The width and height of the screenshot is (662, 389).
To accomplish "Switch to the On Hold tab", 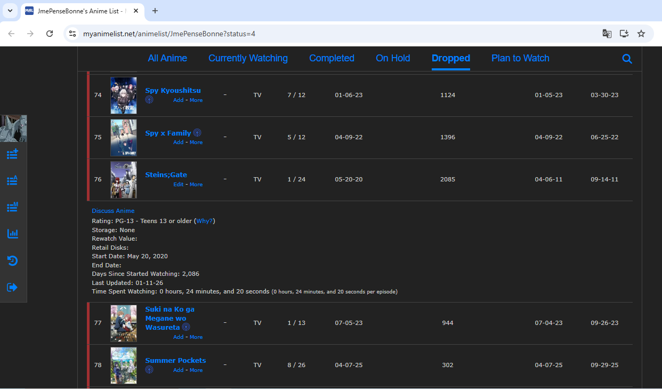I will (393, 58).
